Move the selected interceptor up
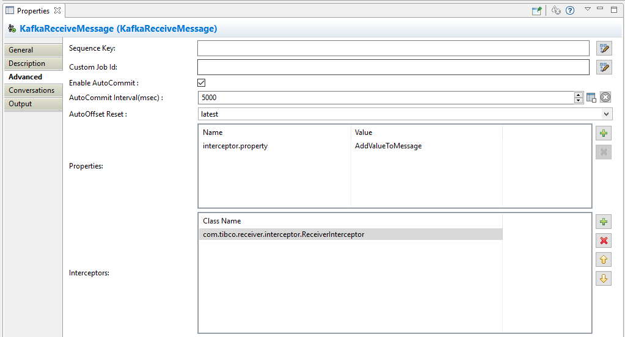The image size is (625, 337). point(604,260)
